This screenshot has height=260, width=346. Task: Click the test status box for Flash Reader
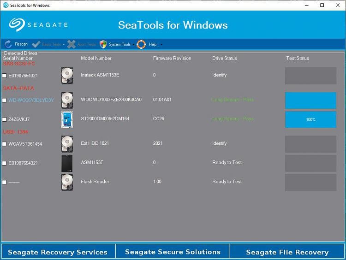point(310,183)
